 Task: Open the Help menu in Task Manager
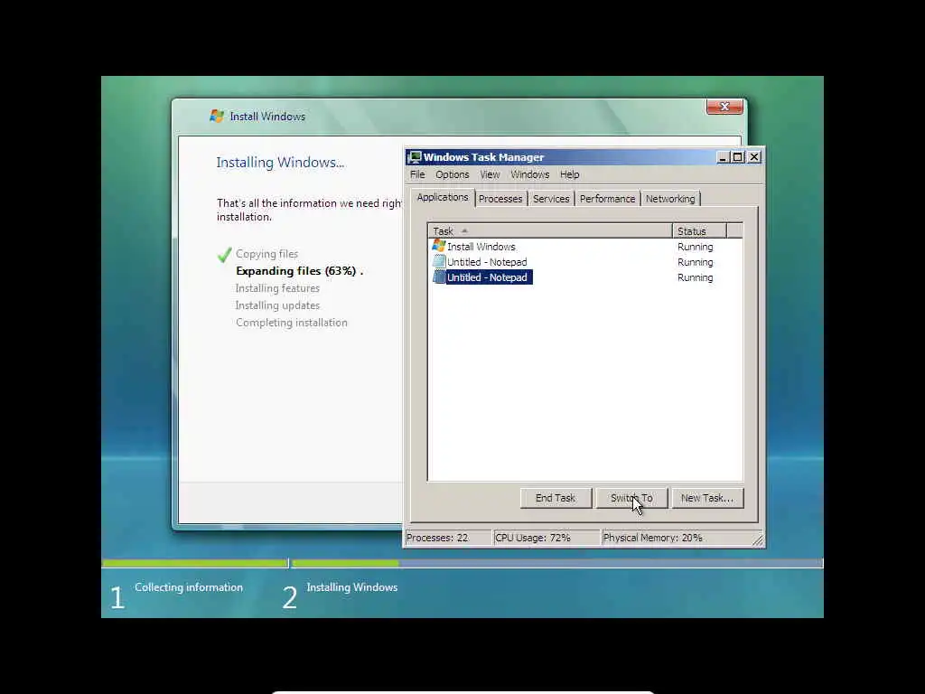[x=569, y=174]
